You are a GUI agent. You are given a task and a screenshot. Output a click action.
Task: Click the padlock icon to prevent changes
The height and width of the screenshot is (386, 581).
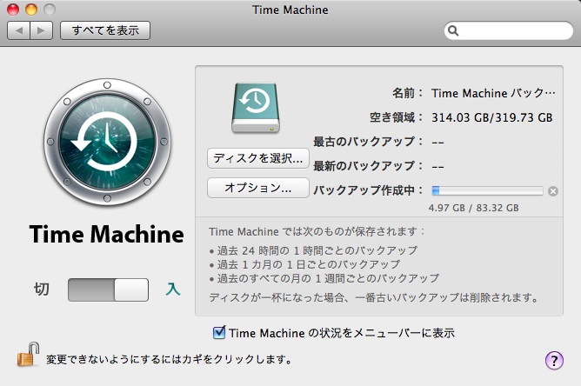[28, 356]
